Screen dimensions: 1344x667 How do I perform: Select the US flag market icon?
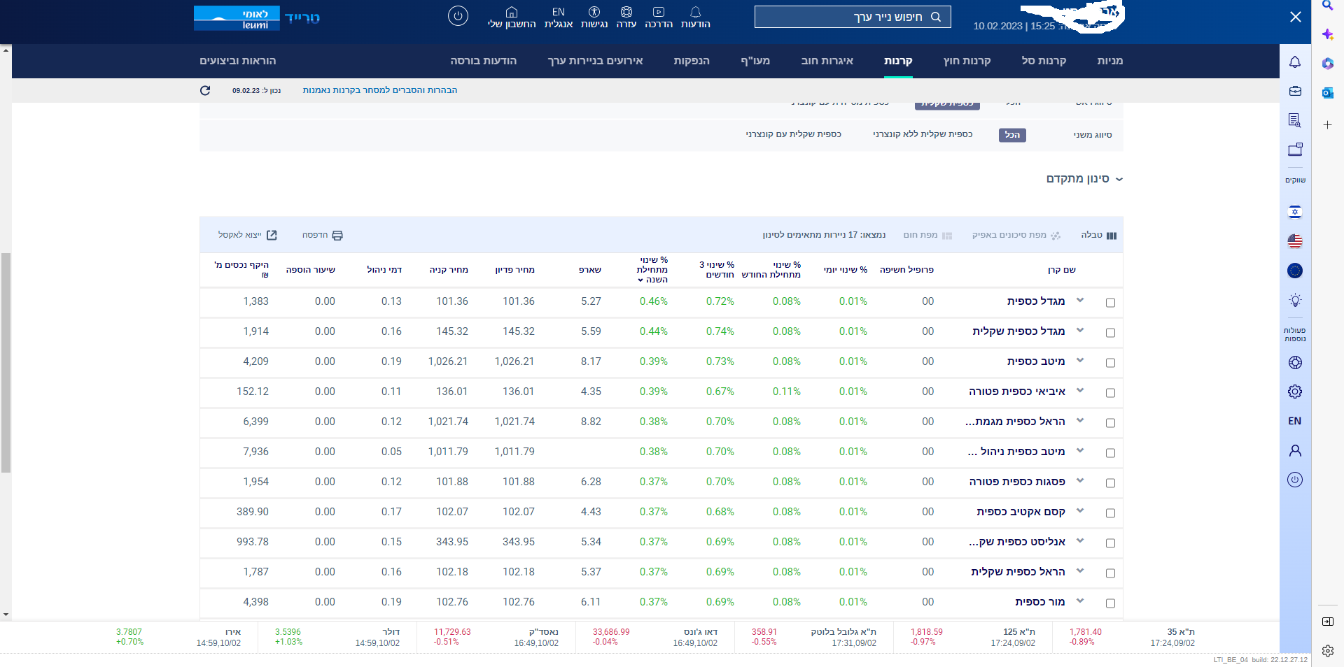pos(1295,241)
